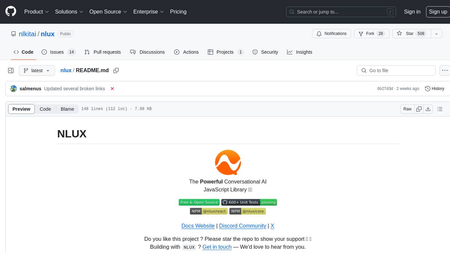Switch to the Security tab

[265, 52]
